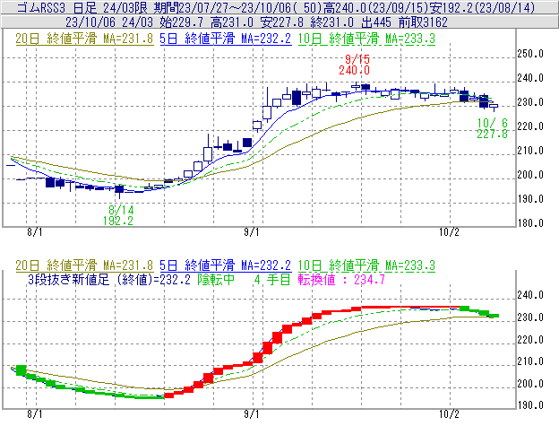559x426 pixels.
Task: Click the 20-day MA=231.8 legend in lower chart
Action: pos(84,265)
